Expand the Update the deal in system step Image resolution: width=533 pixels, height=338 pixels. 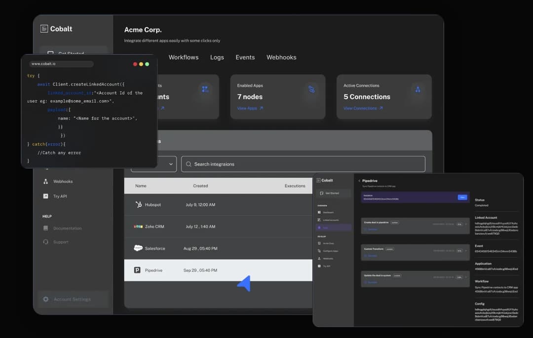pos(466,277)
